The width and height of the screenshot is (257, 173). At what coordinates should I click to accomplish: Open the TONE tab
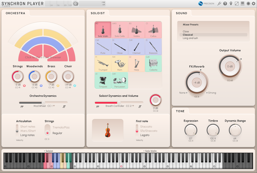point(180,111)
